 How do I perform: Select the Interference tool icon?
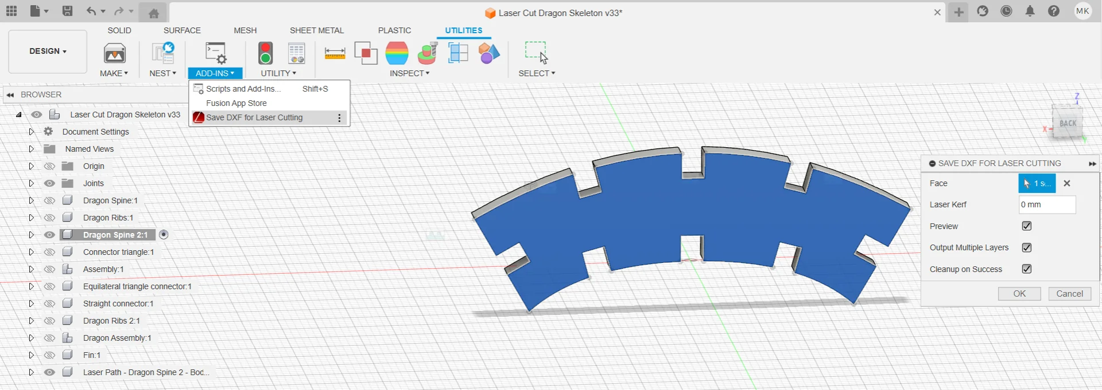pyautogui.click(x=366, y=53)
